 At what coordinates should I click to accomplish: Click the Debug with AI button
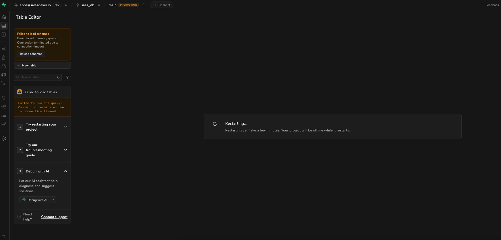(x=35, y=200)
